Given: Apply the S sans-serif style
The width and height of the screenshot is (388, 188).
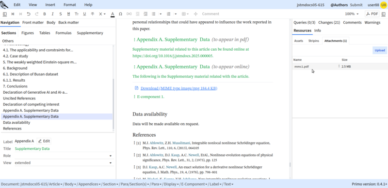Looking at the screenshot, I should (61, 14).
